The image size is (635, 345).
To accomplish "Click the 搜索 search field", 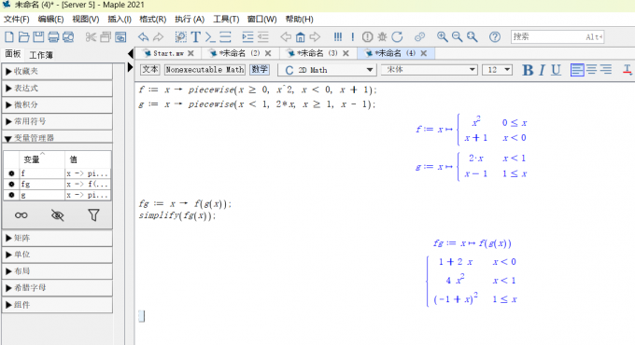I will (557, 36).
